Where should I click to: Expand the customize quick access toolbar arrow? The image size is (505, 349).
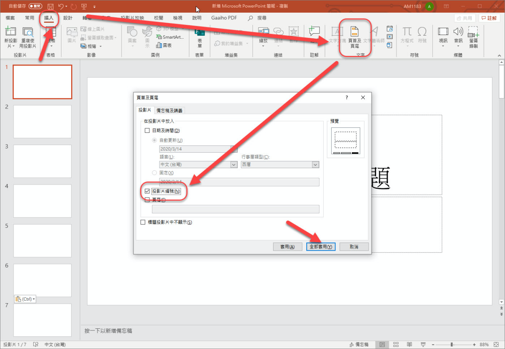click(x=94, y=7)
